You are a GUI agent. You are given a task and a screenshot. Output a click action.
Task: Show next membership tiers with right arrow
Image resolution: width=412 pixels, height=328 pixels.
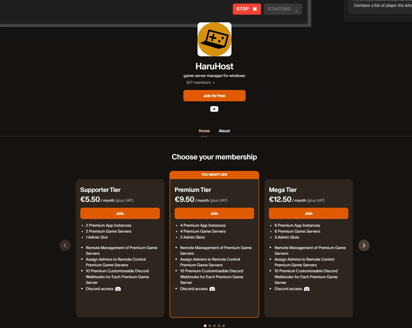coord(364,245)
